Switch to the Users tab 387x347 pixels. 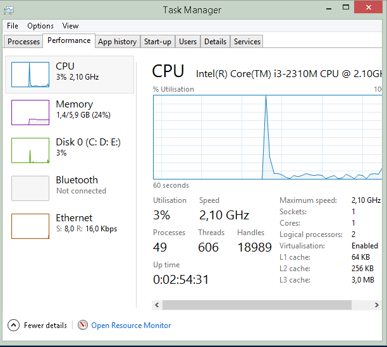(x=188, y=42)
